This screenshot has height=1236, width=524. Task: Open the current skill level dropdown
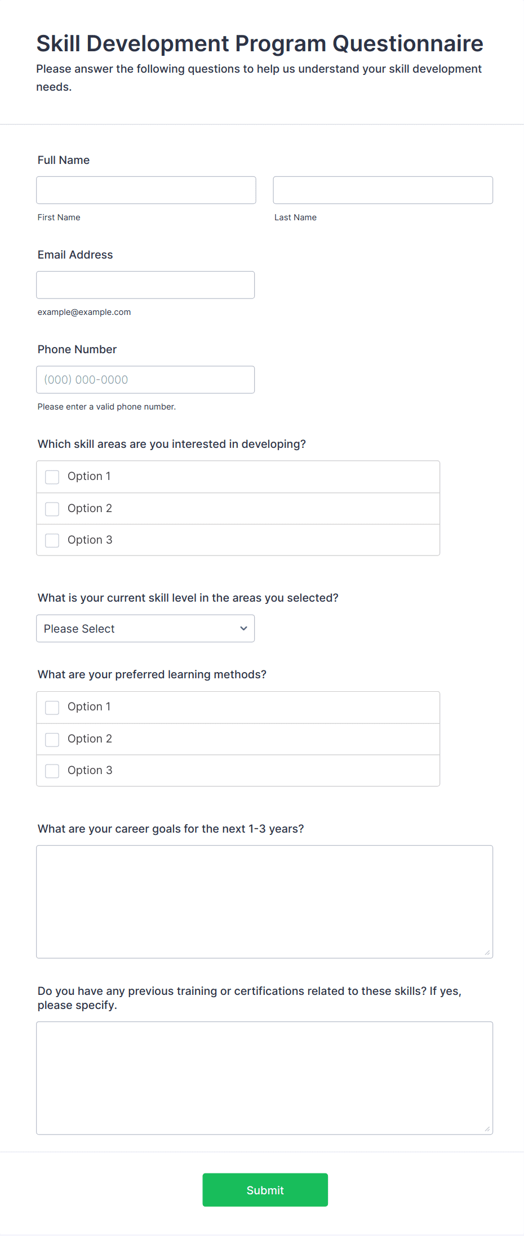click(x=145, y=628)
